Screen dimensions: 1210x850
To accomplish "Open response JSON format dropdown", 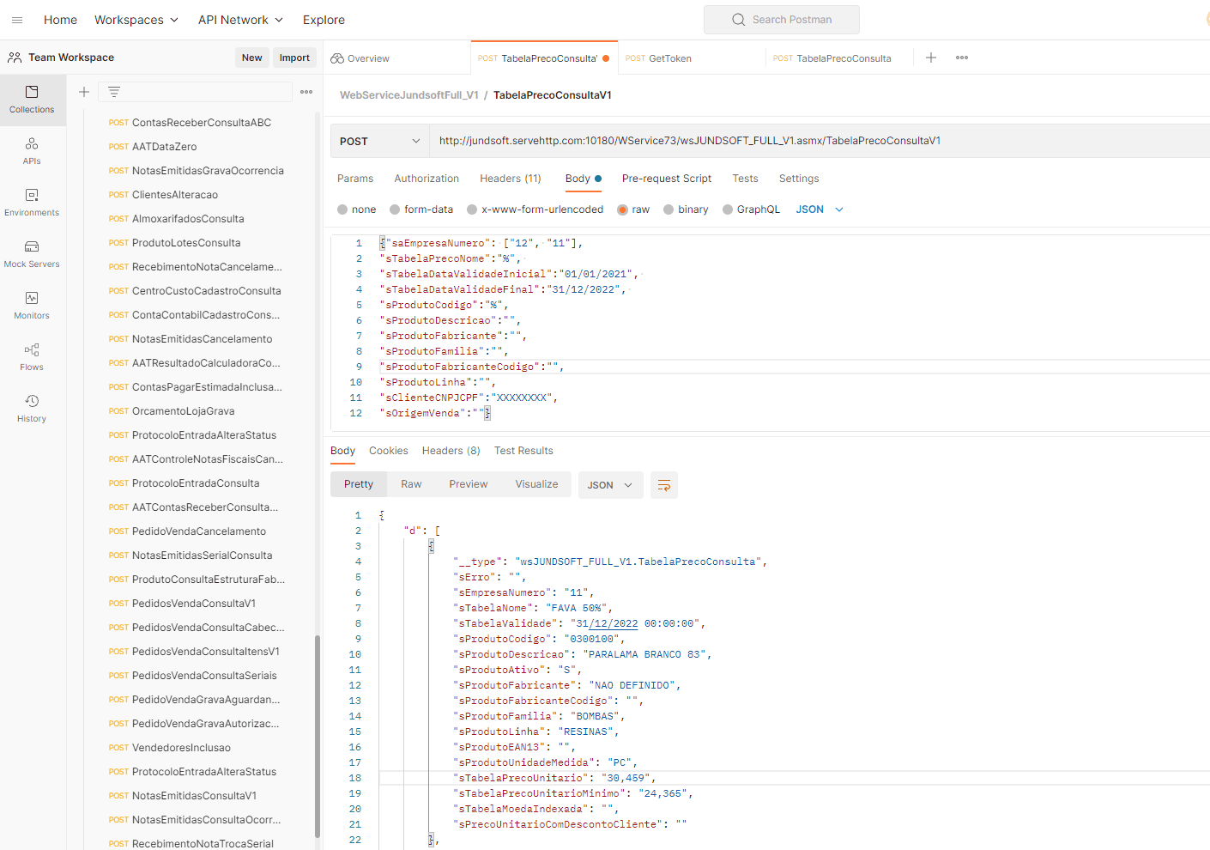I will (x=610, y=485).
